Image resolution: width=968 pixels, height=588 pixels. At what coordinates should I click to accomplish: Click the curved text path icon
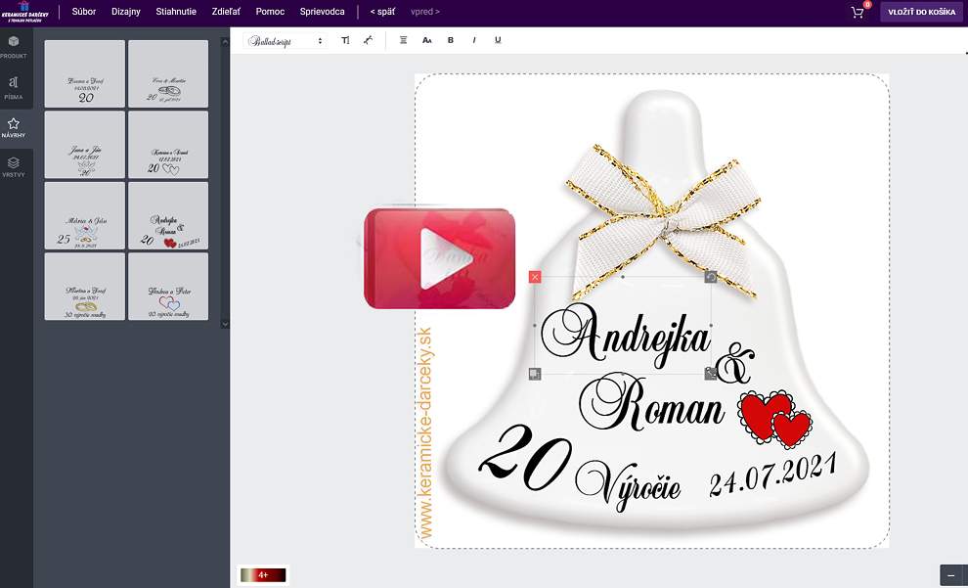tap(368, 40)
